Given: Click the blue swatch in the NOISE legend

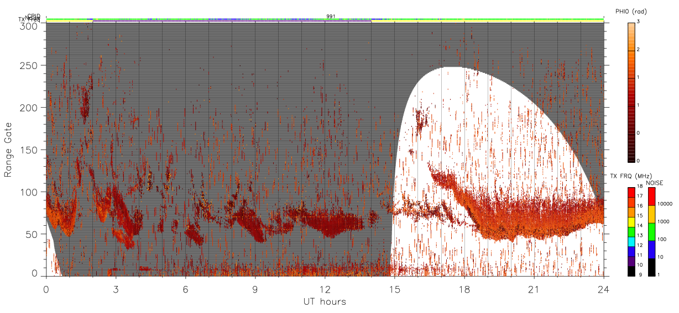Looking at the screenshot, I should tap(651, 249).
